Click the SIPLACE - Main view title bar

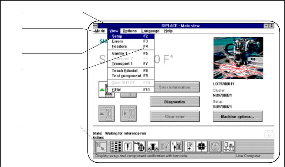pyautogui.click(x=181, y=26)
